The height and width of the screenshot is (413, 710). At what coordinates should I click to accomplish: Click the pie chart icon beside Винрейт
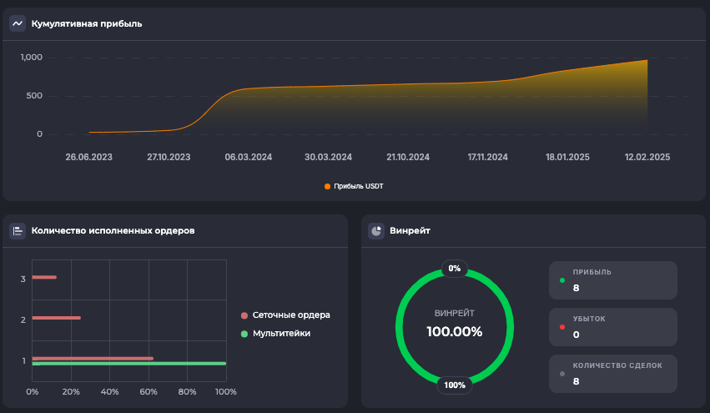[376, 230]
